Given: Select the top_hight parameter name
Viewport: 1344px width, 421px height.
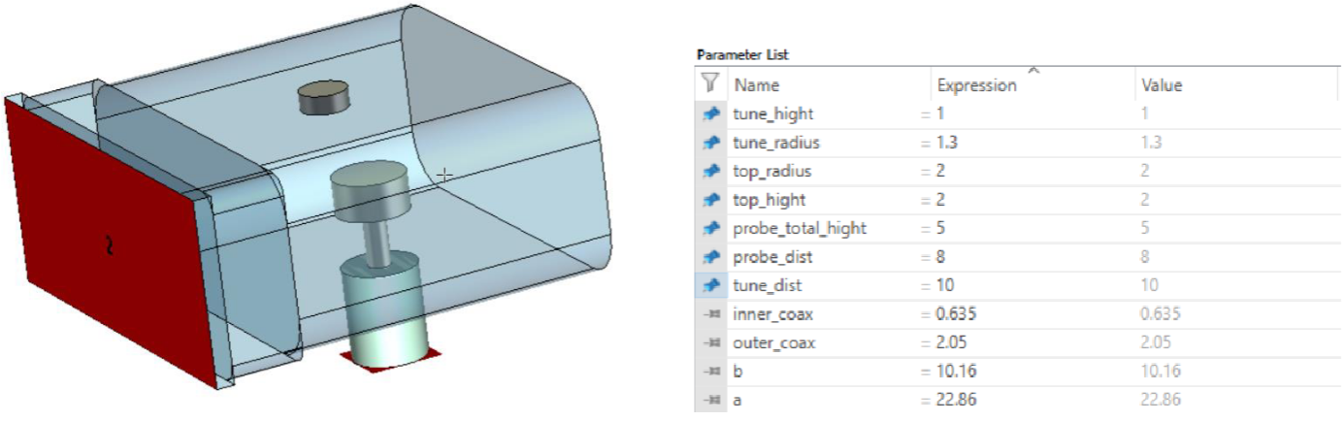Looking at the screenshot, I should pyautogui.click(x=770, y=200).
